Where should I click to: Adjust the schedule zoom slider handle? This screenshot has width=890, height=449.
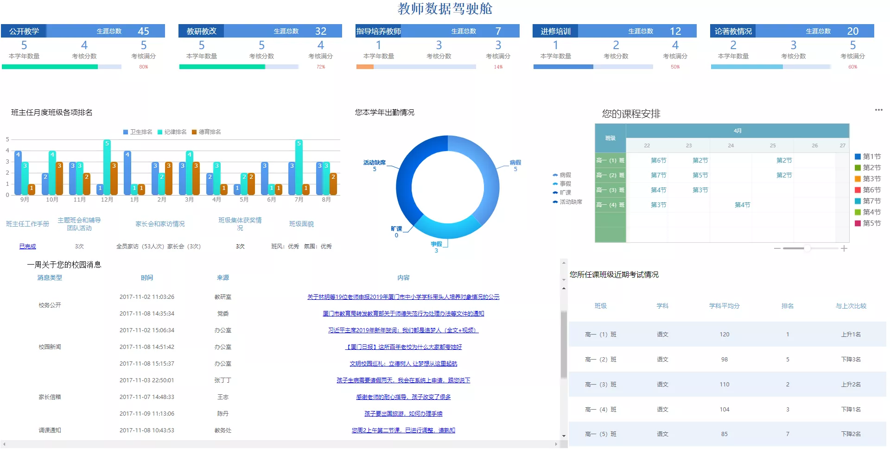807,248
